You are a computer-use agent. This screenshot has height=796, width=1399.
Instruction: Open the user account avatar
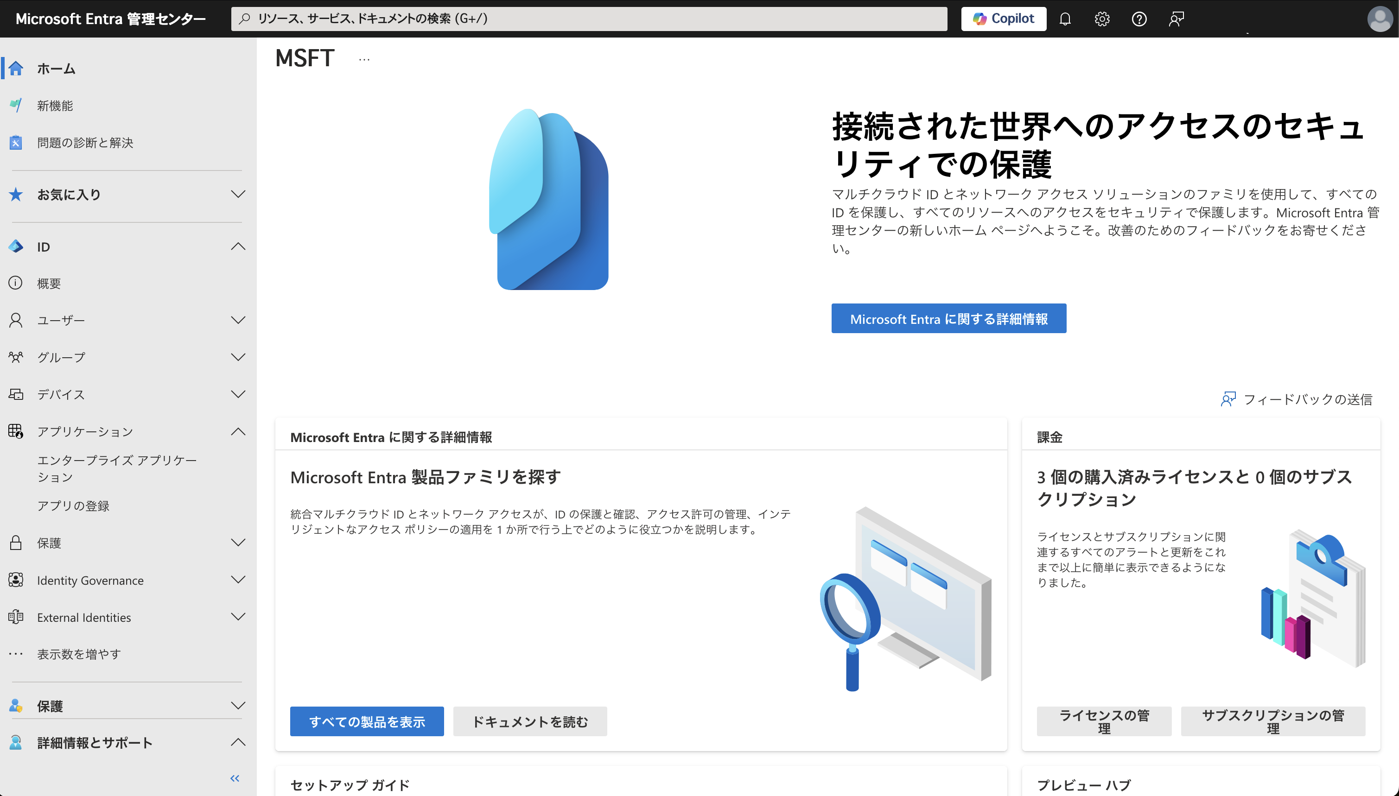1380,19
